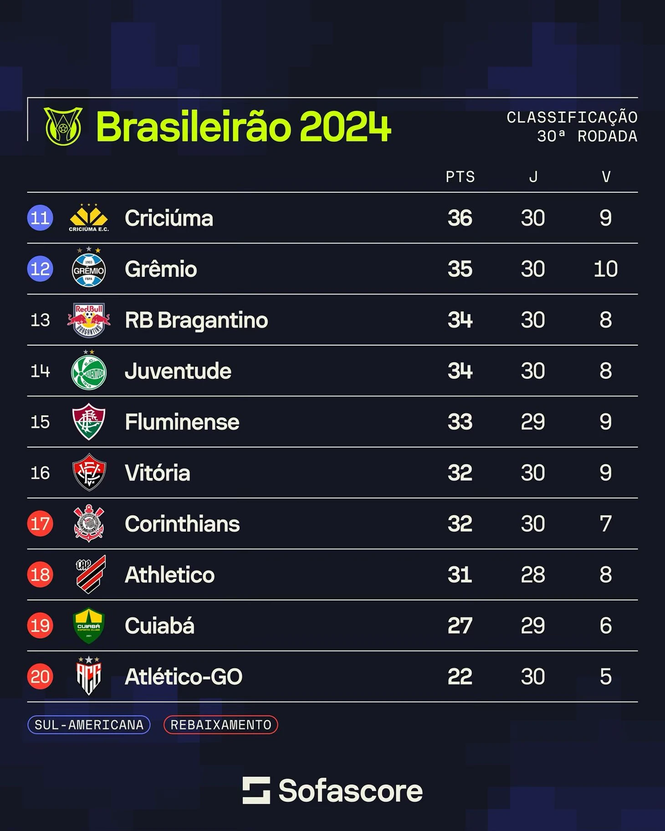
Task: Click the V wins column header
Action: (x=606, y=177)
